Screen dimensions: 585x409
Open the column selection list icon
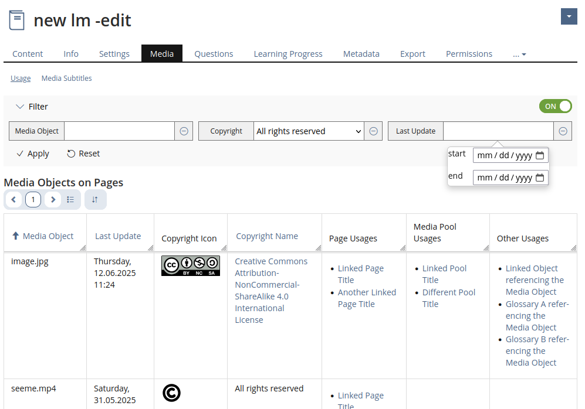(x=70, y=200)
